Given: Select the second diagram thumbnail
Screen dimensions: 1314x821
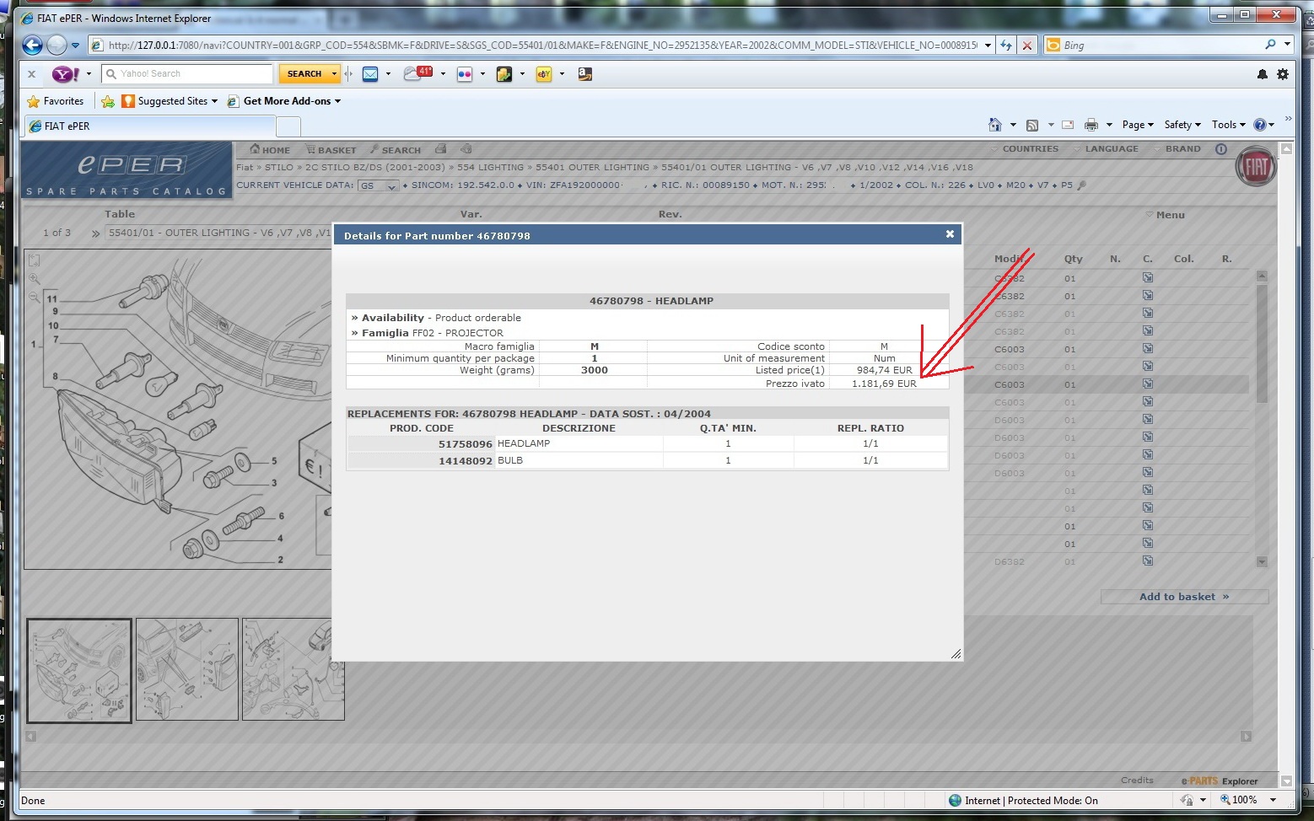Looking at the screenshot, I should point(187,669).
